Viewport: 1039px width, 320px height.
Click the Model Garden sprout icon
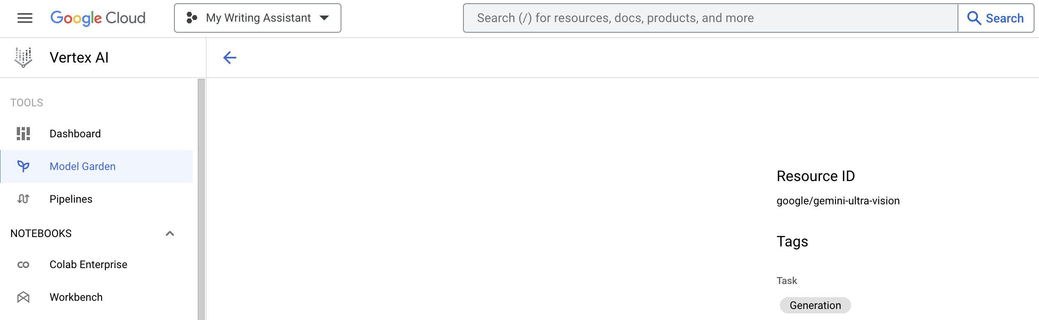[x=23, y=166]
